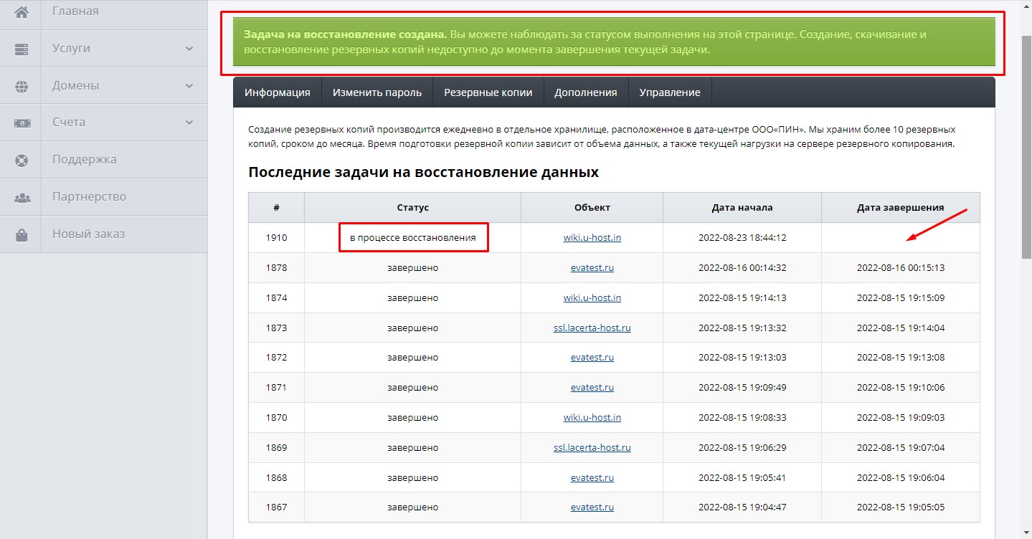Click task number 1872
1032x539 pixels.
tap(276, 358)
